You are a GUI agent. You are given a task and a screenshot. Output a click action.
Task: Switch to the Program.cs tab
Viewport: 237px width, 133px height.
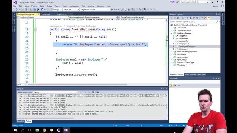pos(45,14)
